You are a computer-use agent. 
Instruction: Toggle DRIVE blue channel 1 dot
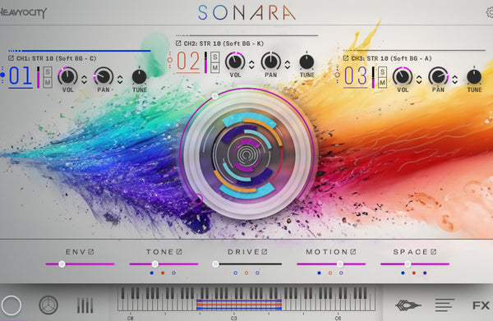click(x=236, y=273)
